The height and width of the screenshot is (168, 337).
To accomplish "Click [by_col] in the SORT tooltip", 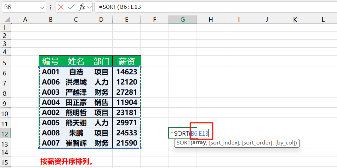I will (285, 143).
